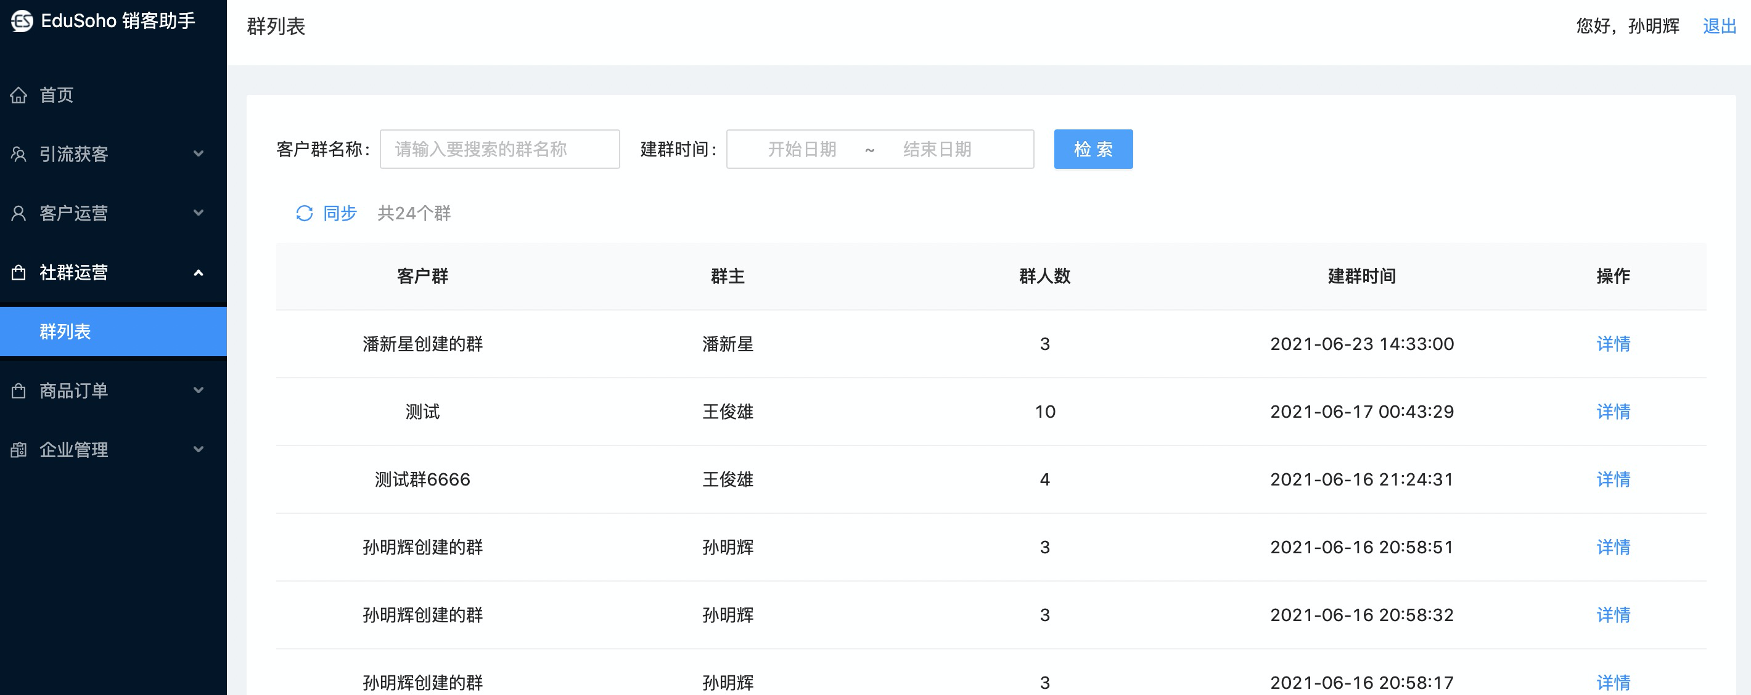Click the 潘新星创建的群 group name
The height and width of the screenshot is (695, 1751).
click(422, 344)
